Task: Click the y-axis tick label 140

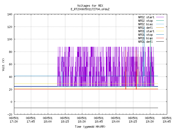Action: tap(10, 14)
